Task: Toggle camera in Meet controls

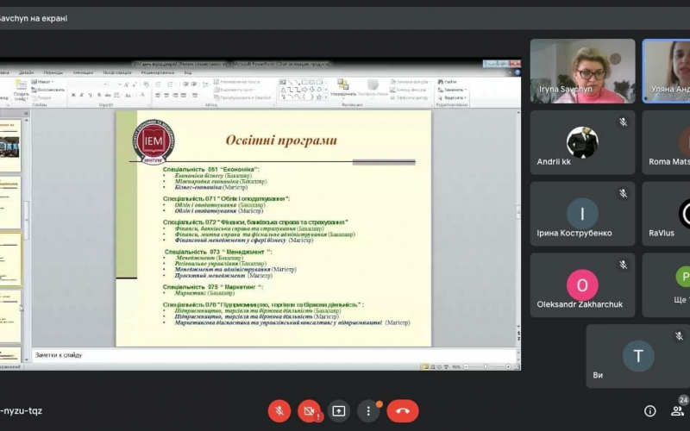Action: click(309, 411)
